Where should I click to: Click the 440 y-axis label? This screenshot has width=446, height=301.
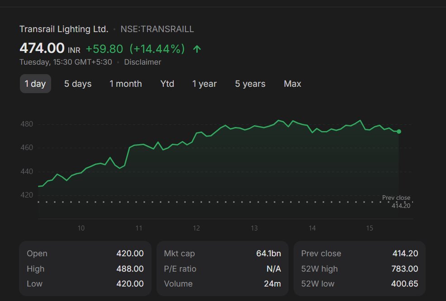(x=27, y=171)
